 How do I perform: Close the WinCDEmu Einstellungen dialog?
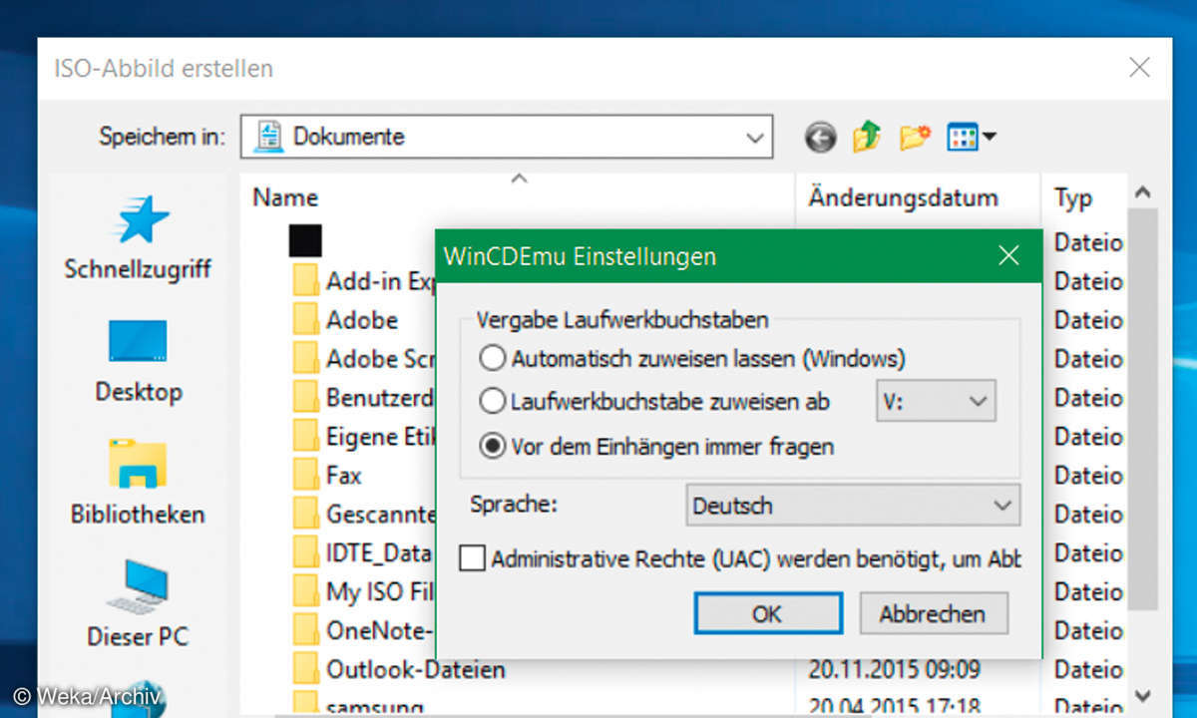1008,256
